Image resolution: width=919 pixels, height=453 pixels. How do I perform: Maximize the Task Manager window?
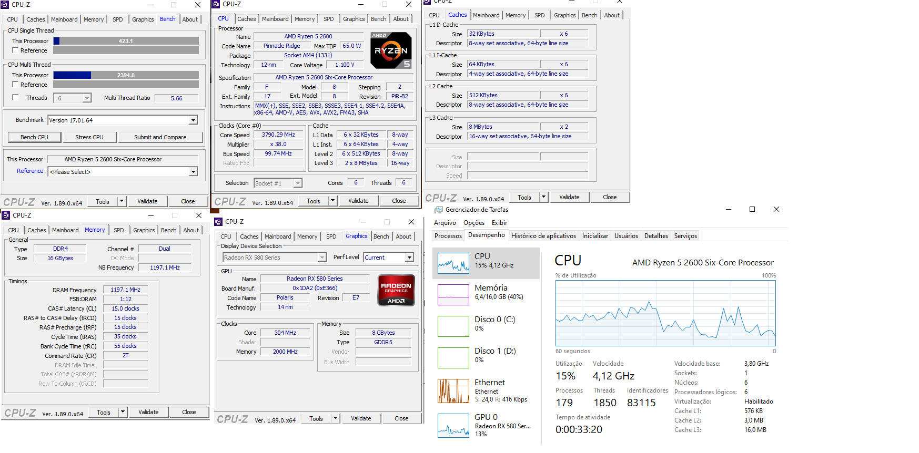(752, 209)
